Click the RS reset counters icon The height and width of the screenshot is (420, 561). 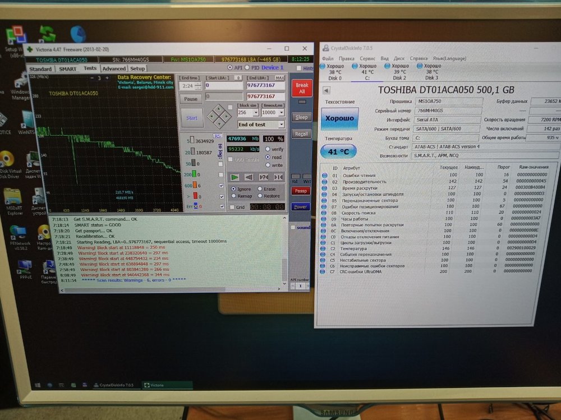click(x=217, y=135)
